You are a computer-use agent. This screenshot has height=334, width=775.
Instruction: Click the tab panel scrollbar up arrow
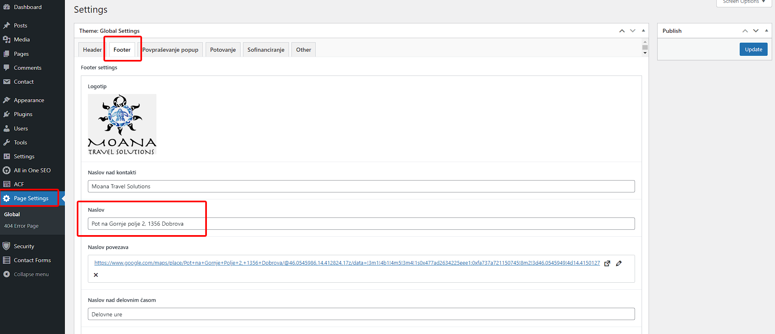tap(645, 42)
